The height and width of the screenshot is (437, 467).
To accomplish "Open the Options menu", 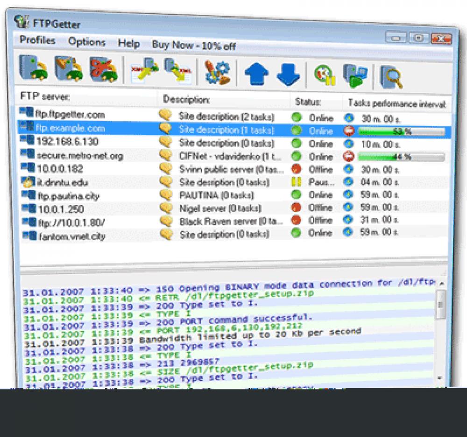I will [86, 42].
